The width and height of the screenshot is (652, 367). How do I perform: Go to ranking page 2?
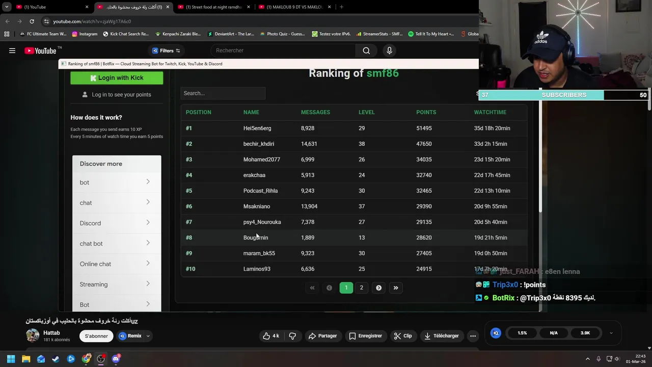362,287
